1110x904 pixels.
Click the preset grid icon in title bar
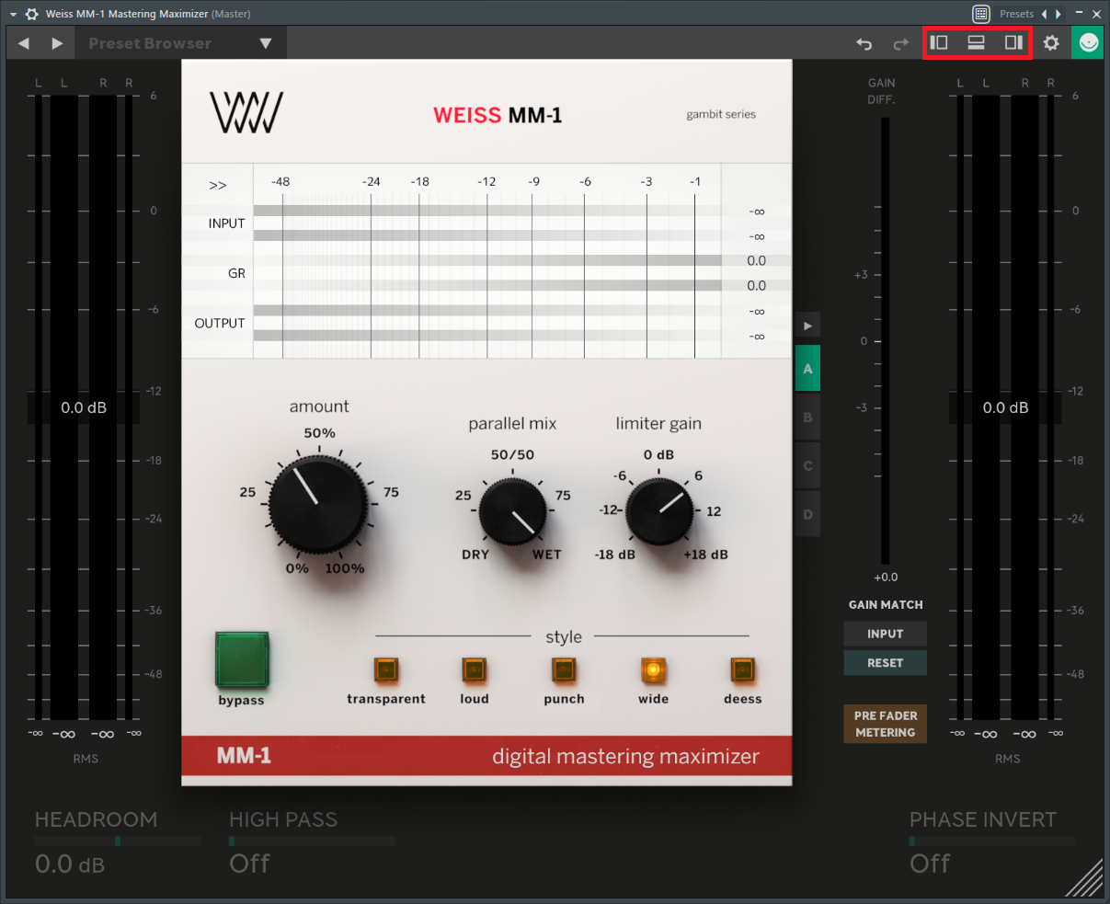[981, 14]
